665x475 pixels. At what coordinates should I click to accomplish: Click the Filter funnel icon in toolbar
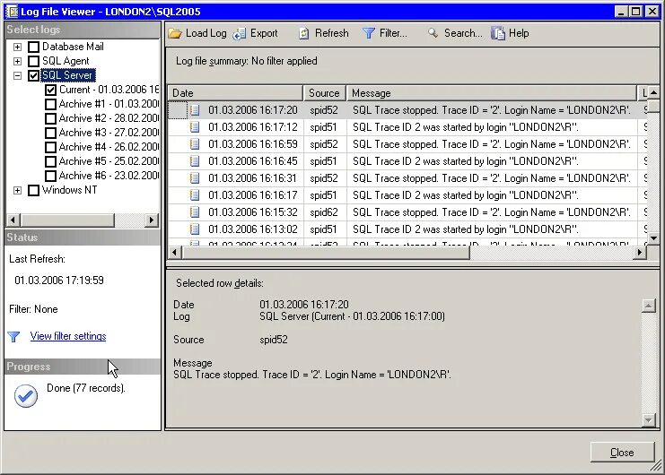(x=369, y=33)
